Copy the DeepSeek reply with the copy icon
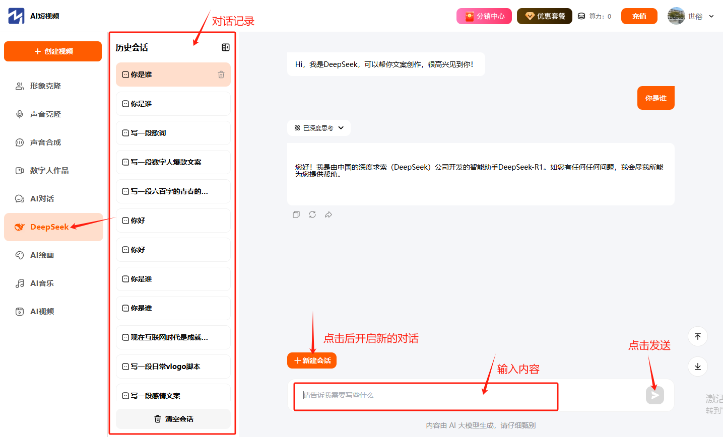 [x=296, y=214]
